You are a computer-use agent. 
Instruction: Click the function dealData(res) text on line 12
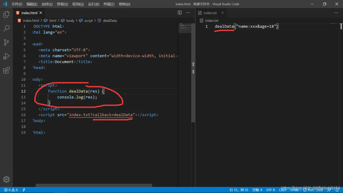(x=74, y=91)
